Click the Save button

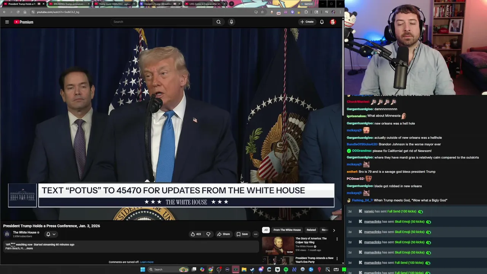tap(242, 234)
